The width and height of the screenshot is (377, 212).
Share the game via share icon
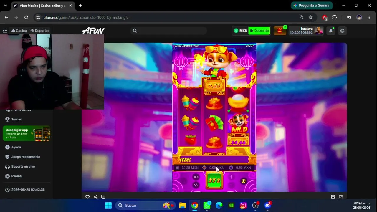coord(95,197)
